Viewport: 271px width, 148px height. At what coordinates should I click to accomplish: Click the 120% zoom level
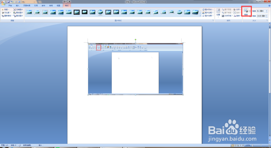pyautogui.click(x=248, y=145)
